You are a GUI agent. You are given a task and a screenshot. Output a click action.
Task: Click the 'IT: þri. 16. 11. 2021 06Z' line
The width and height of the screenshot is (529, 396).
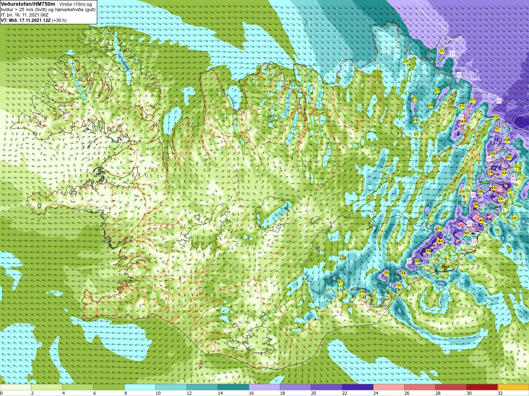25,15
